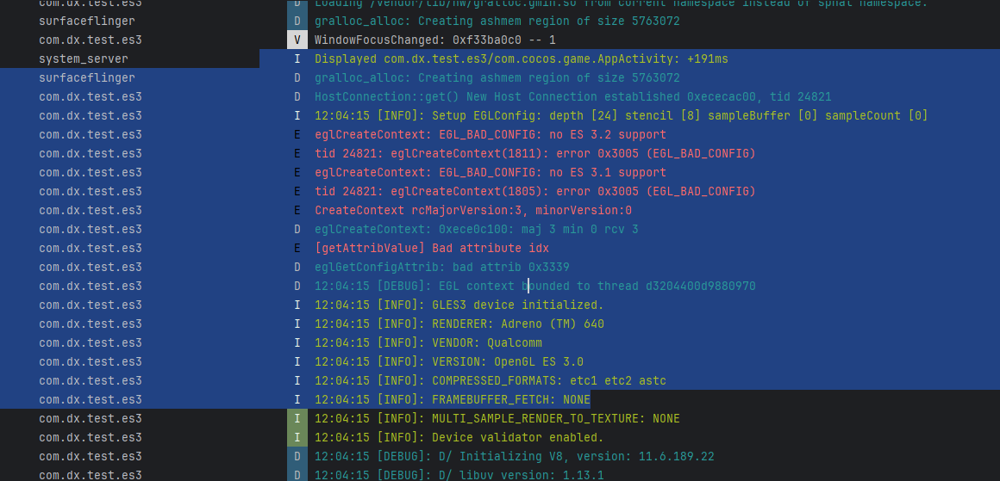Image resolution: width=1000 pixels, height=481 pixels.
Task: Click the eglCreateContext(1811) error message
Action: pos(534,154)
